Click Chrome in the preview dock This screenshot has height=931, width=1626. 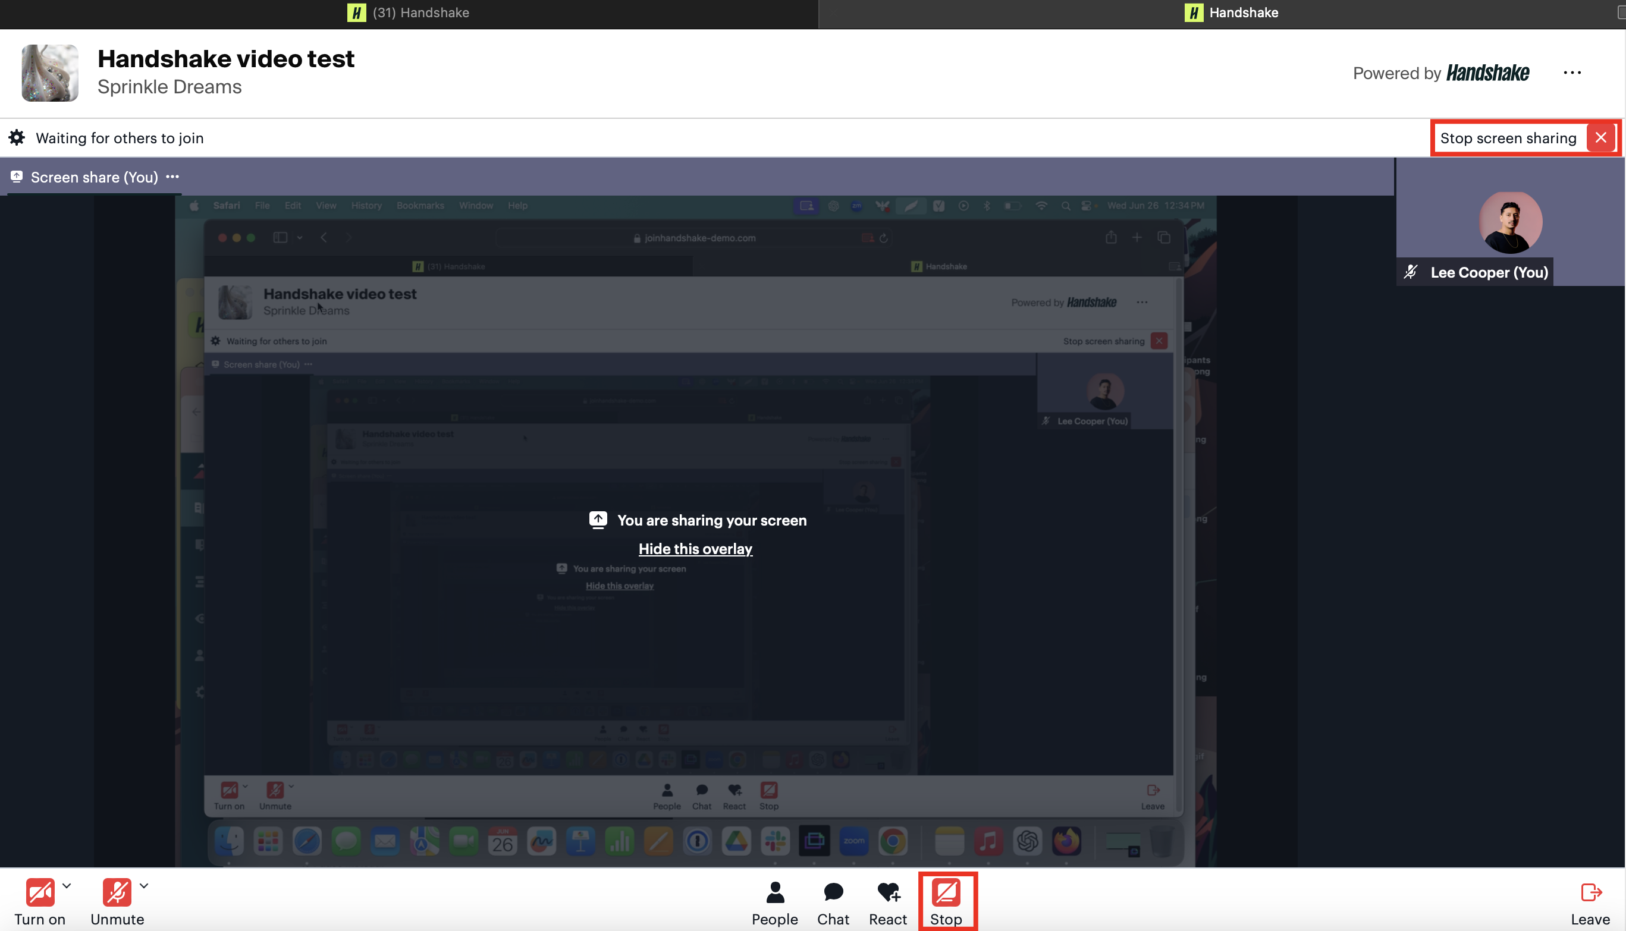pos(893,841)
